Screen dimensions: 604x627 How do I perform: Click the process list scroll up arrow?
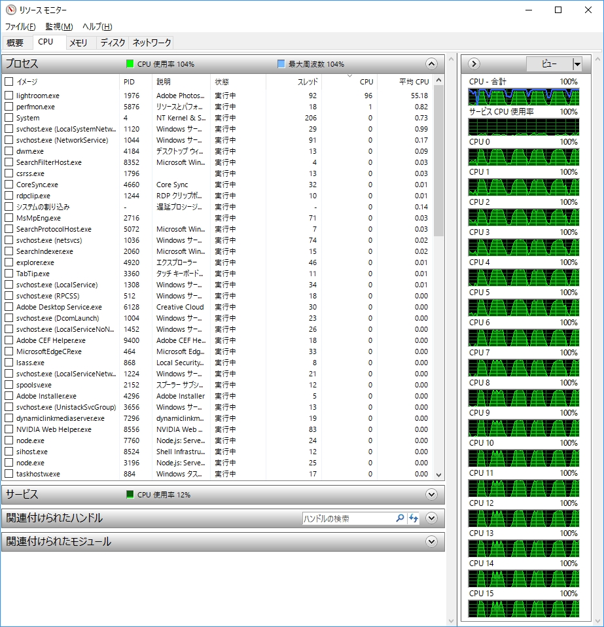tap(438, 80)
